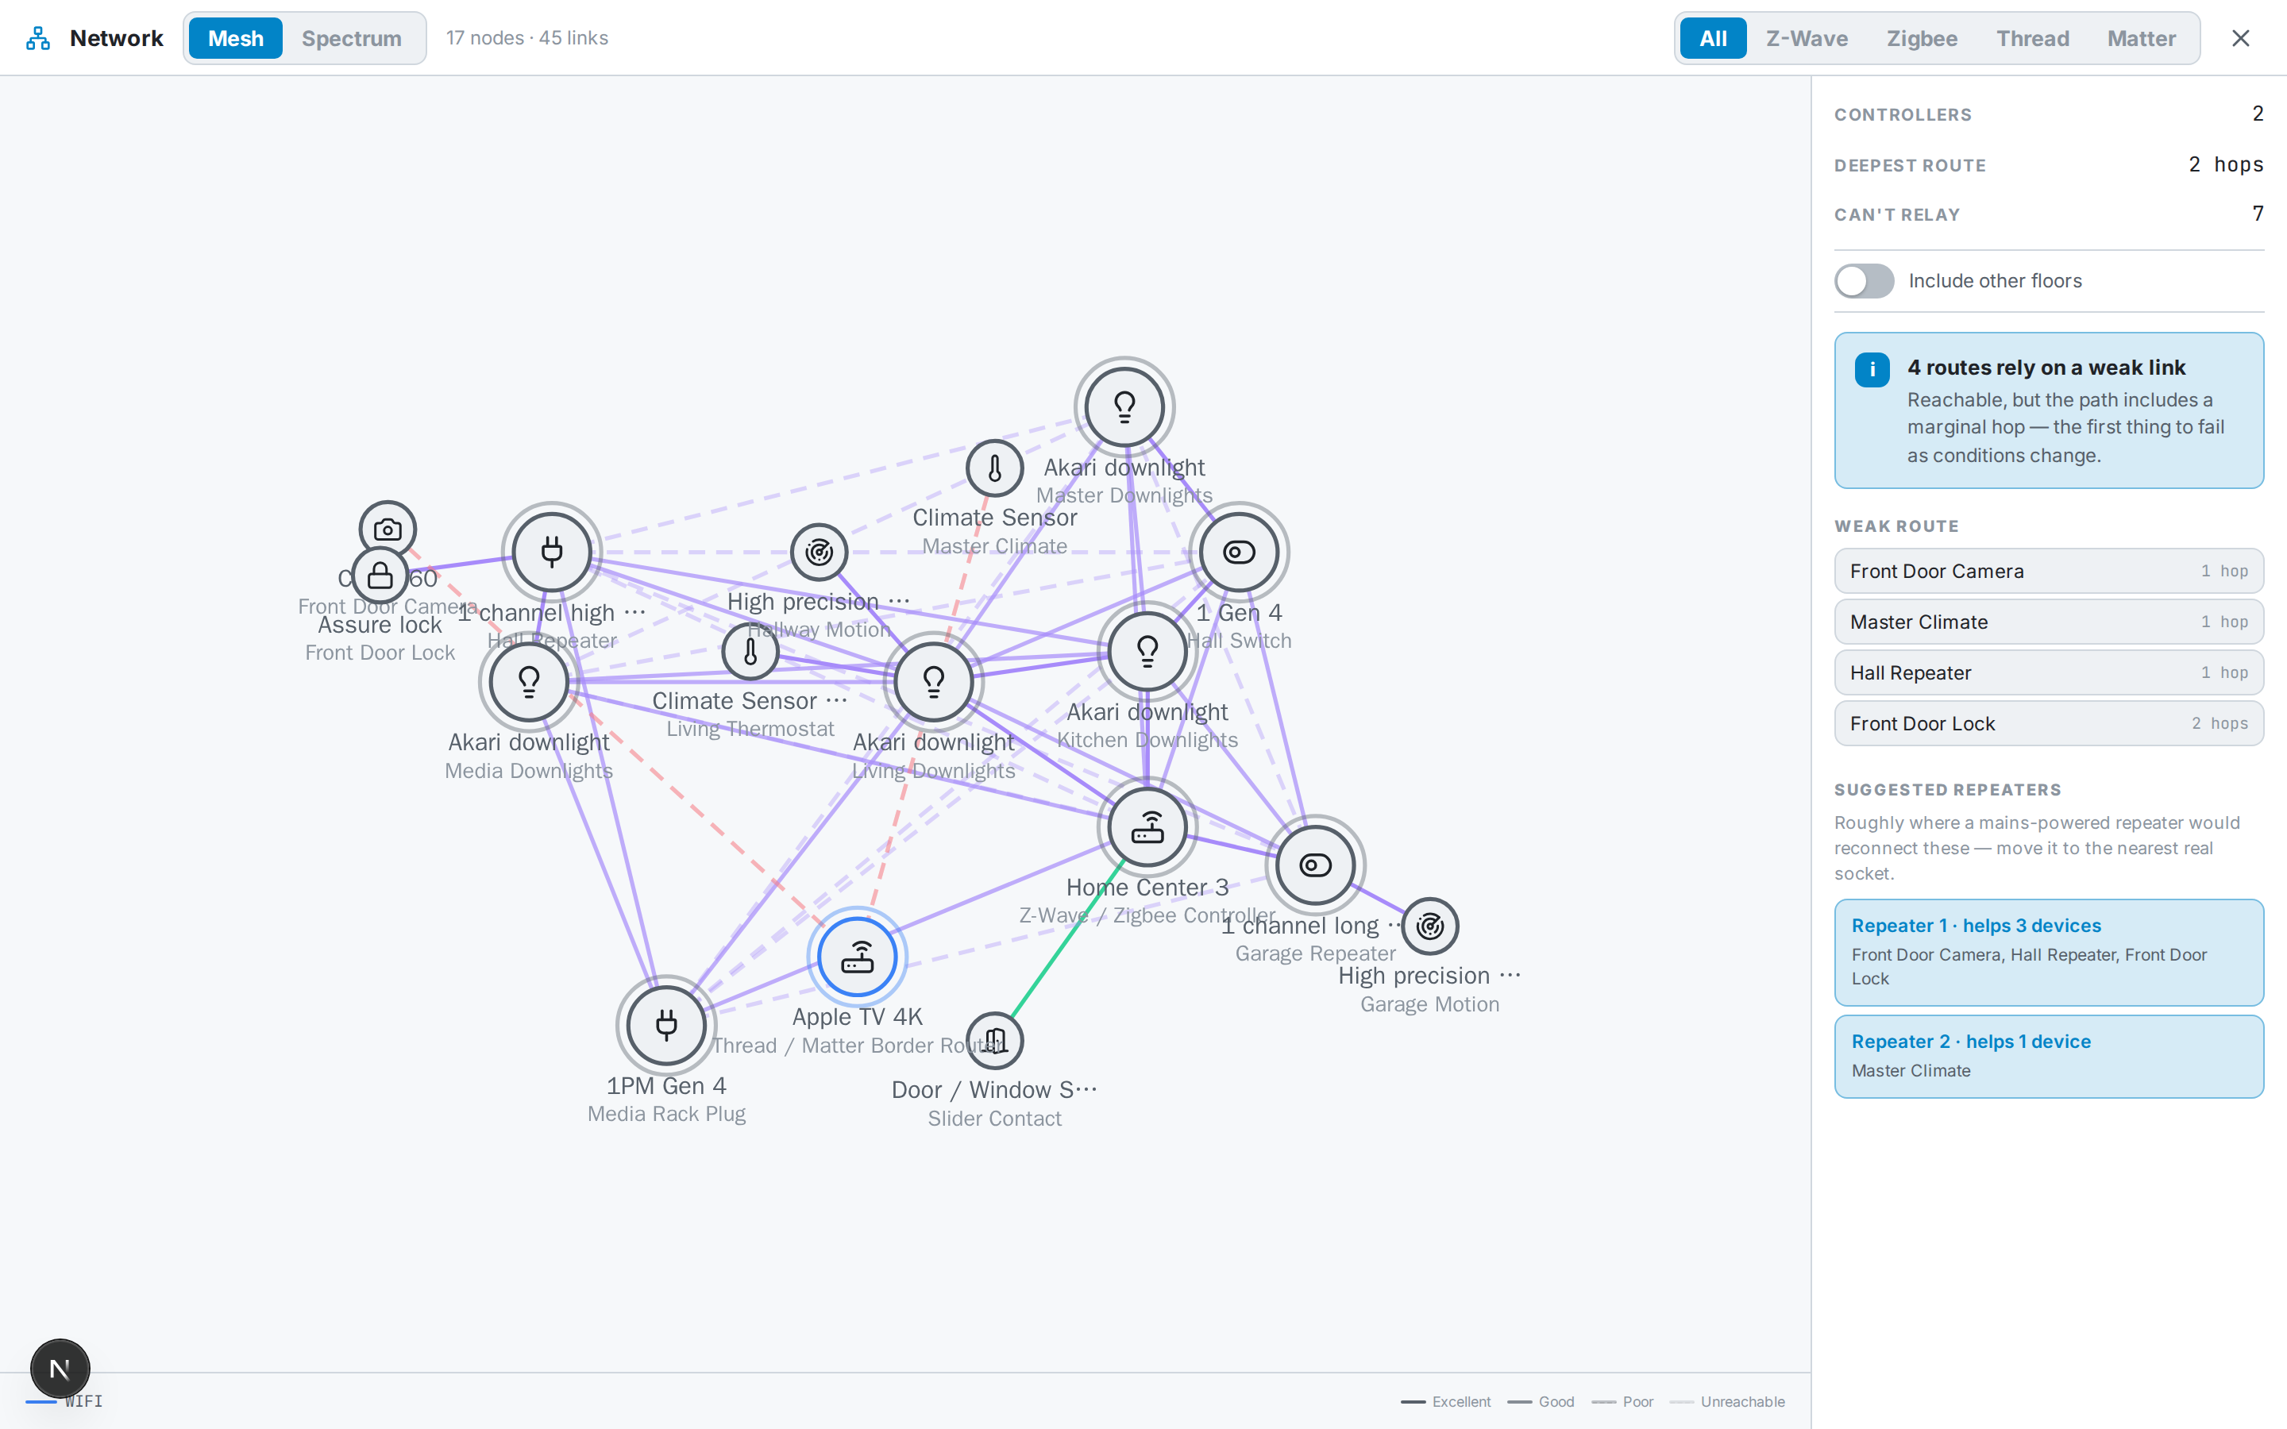
Task: Open Front Door Camera weak route
Action: 2049,571
